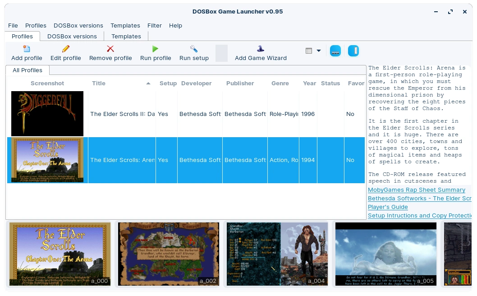Sort list by Title column header
477x296 pixels.
tap(99, 83)
